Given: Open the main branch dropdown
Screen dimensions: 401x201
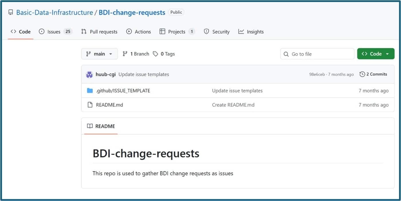Looking at the screenshot, I should coord(99,54).
